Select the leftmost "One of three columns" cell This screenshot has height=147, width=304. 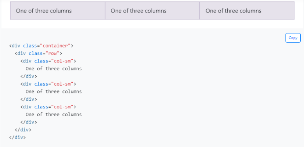point(58,11)
